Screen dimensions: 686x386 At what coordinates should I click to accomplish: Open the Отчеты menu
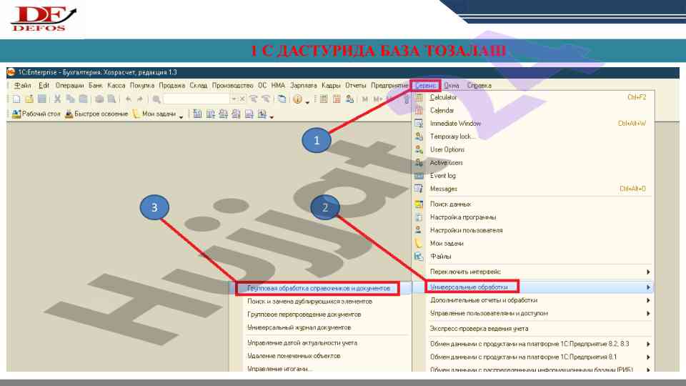click(355, 85)
